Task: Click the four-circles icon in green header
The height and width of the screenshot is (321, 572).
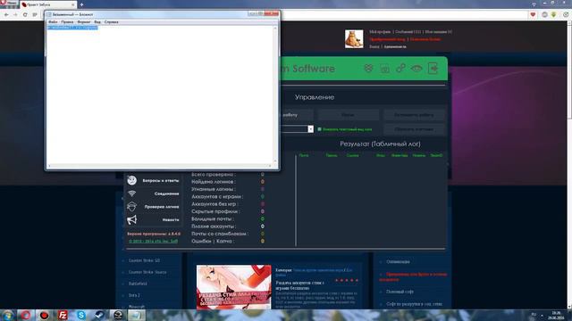Action: [x=368, y=68]
